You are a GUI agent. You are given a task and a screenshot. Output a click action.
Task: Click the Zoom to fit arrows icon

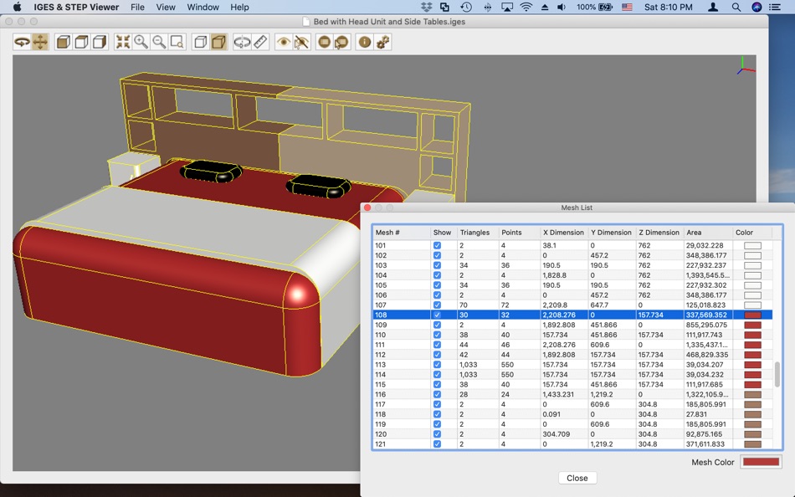123,42
